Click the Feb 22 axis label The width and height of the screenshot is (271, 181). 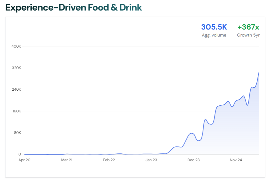click(109, 160)
